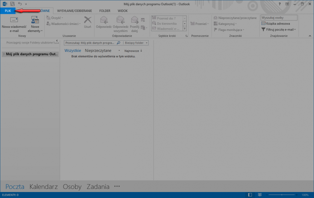Switch to normal view status bar icon

click(250, 195)
